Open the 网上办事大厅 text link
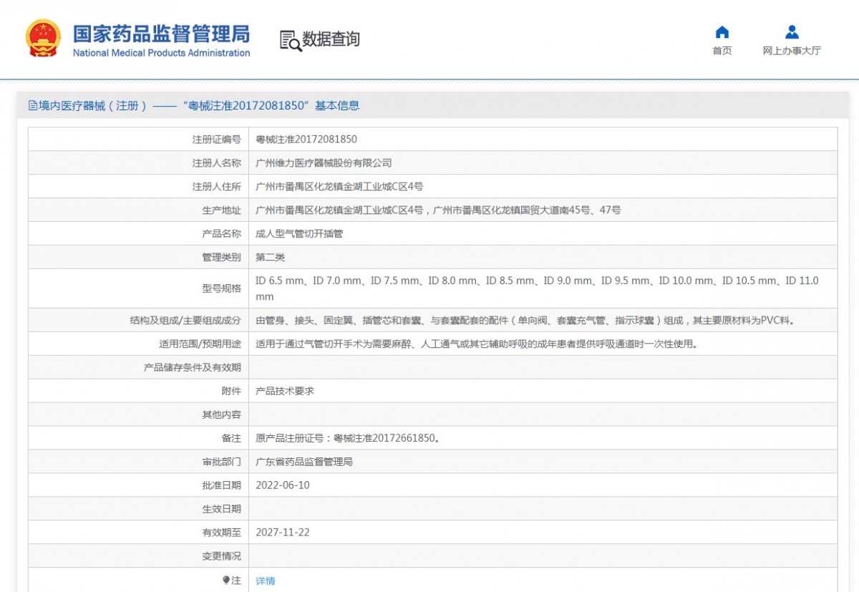The height and width of the screenshot is (592, 859). 792,51
